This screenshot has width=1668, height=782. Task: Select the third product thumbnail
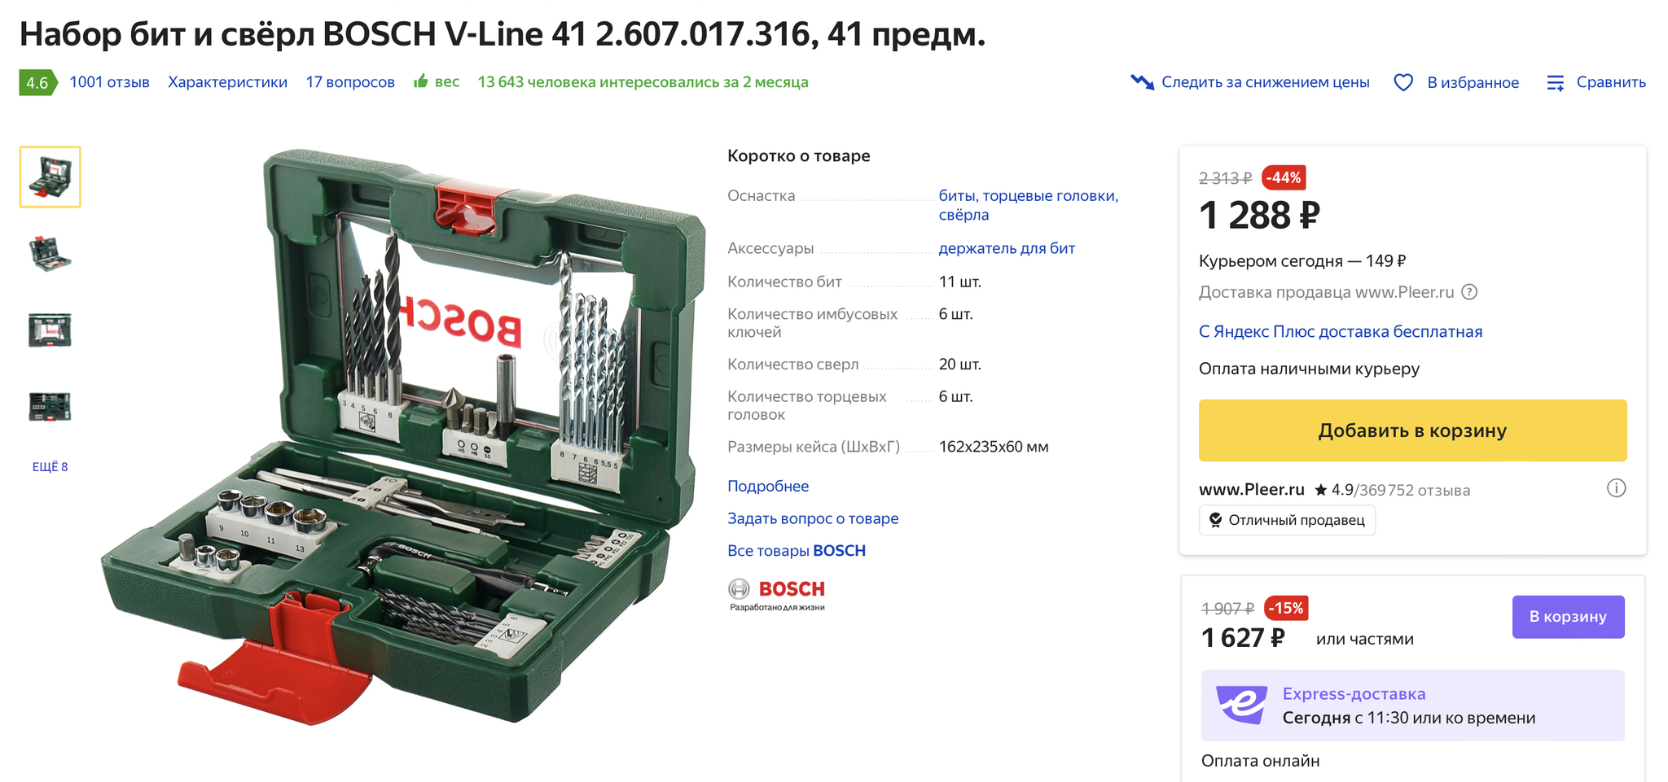[50, 330]
